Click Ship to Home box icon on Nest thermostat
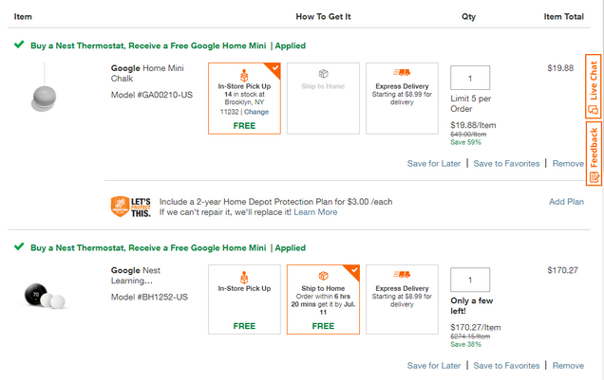 [x=323, y=276]
